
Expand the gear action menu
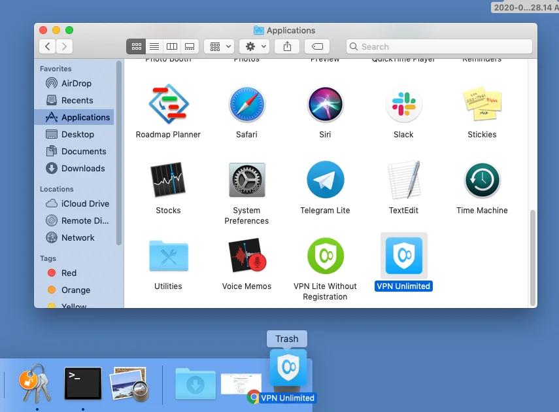point(254,46)
